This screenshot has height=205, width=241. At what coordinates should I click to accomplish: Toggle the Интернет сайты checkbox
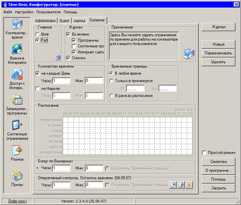click(x=74, y=52)
